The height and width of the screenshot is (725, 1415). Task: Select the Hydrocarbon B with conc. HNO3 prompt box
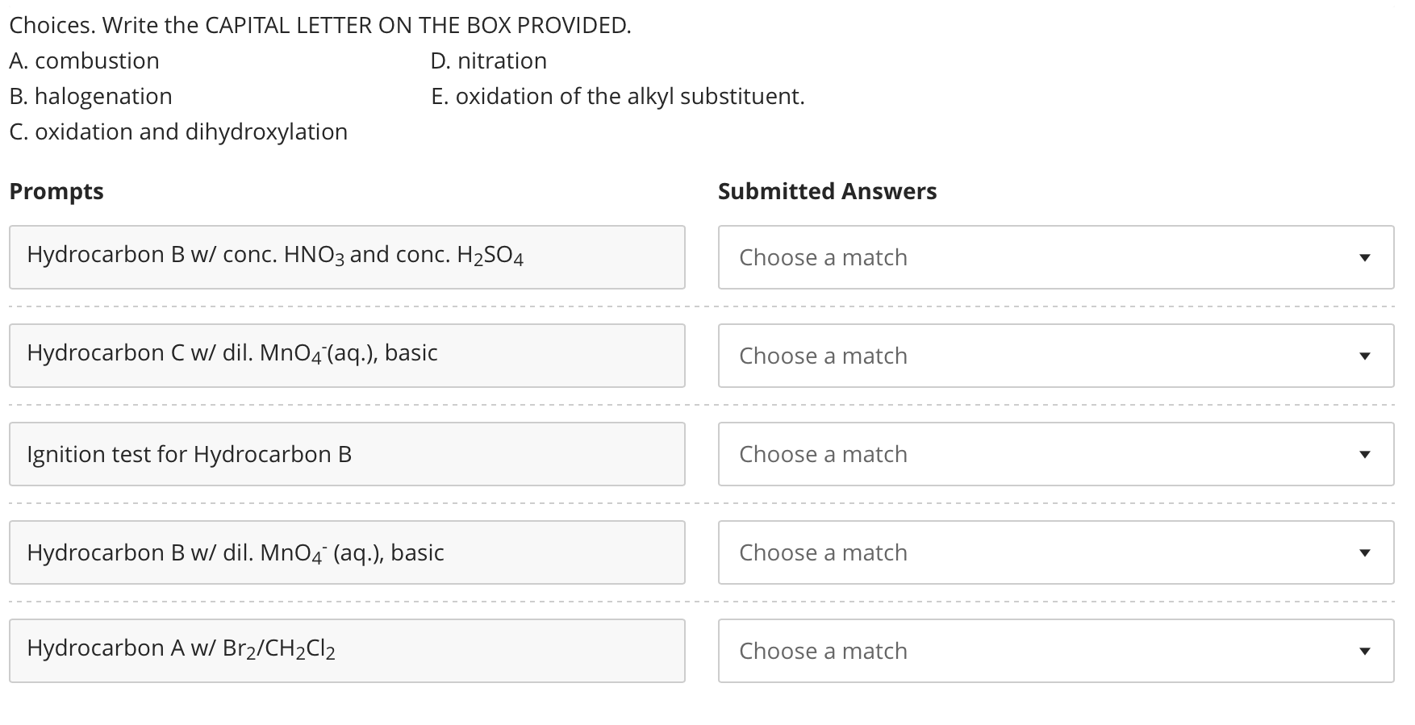click(x=347, y=256)
